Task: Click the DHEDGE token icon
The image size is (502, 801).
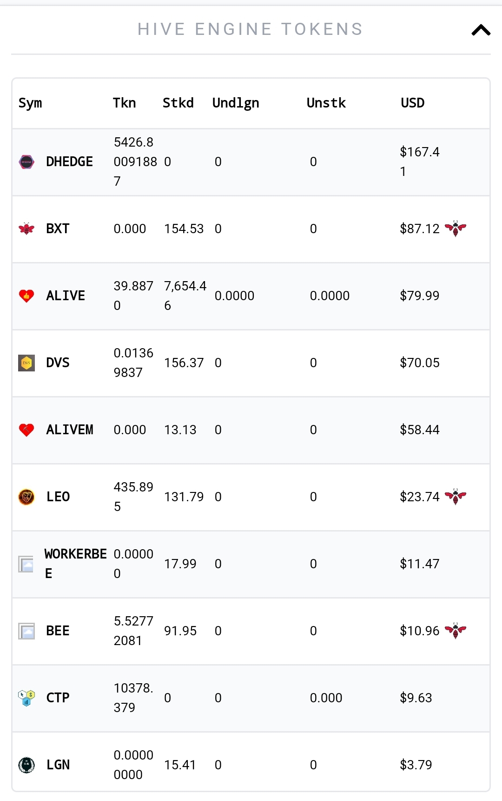Action: [26, 162]
